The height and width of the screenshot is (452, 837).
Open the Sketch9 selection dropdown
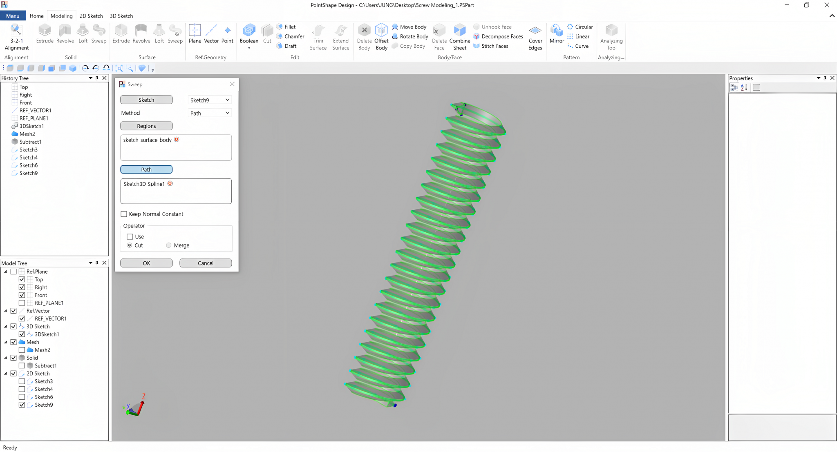point(209,100)
